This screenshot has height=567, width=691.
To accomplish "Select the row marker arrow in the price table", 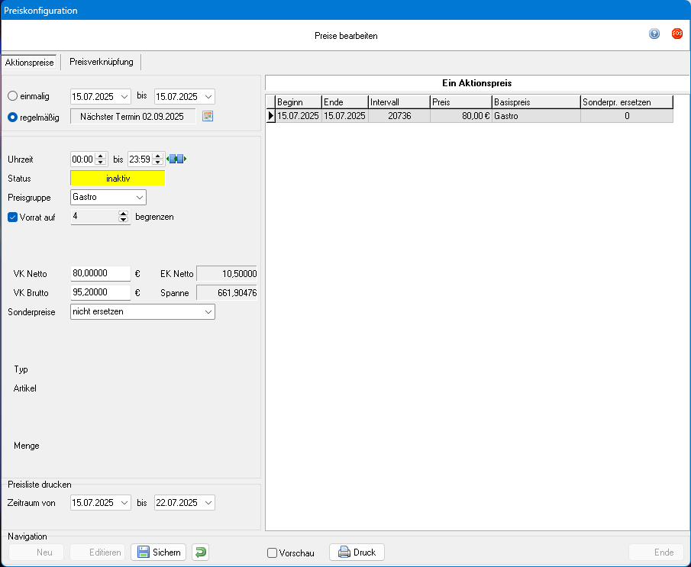I will (270, 116).
